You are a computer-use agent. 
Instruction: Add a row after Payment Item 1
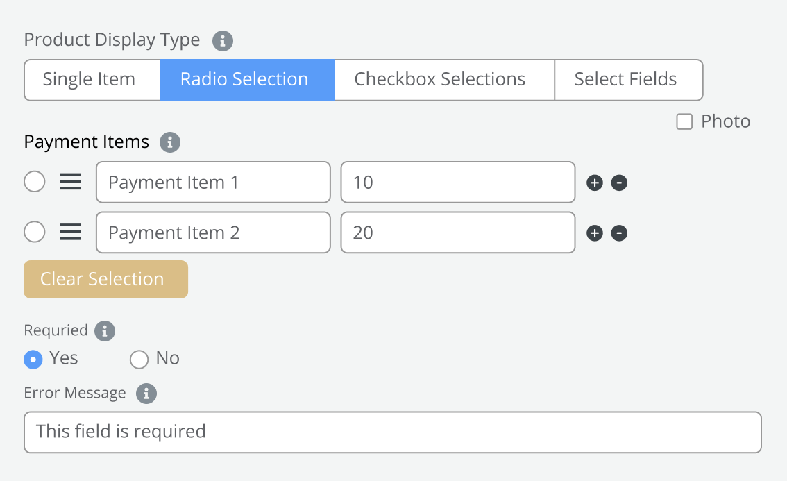tap(595, 183)
